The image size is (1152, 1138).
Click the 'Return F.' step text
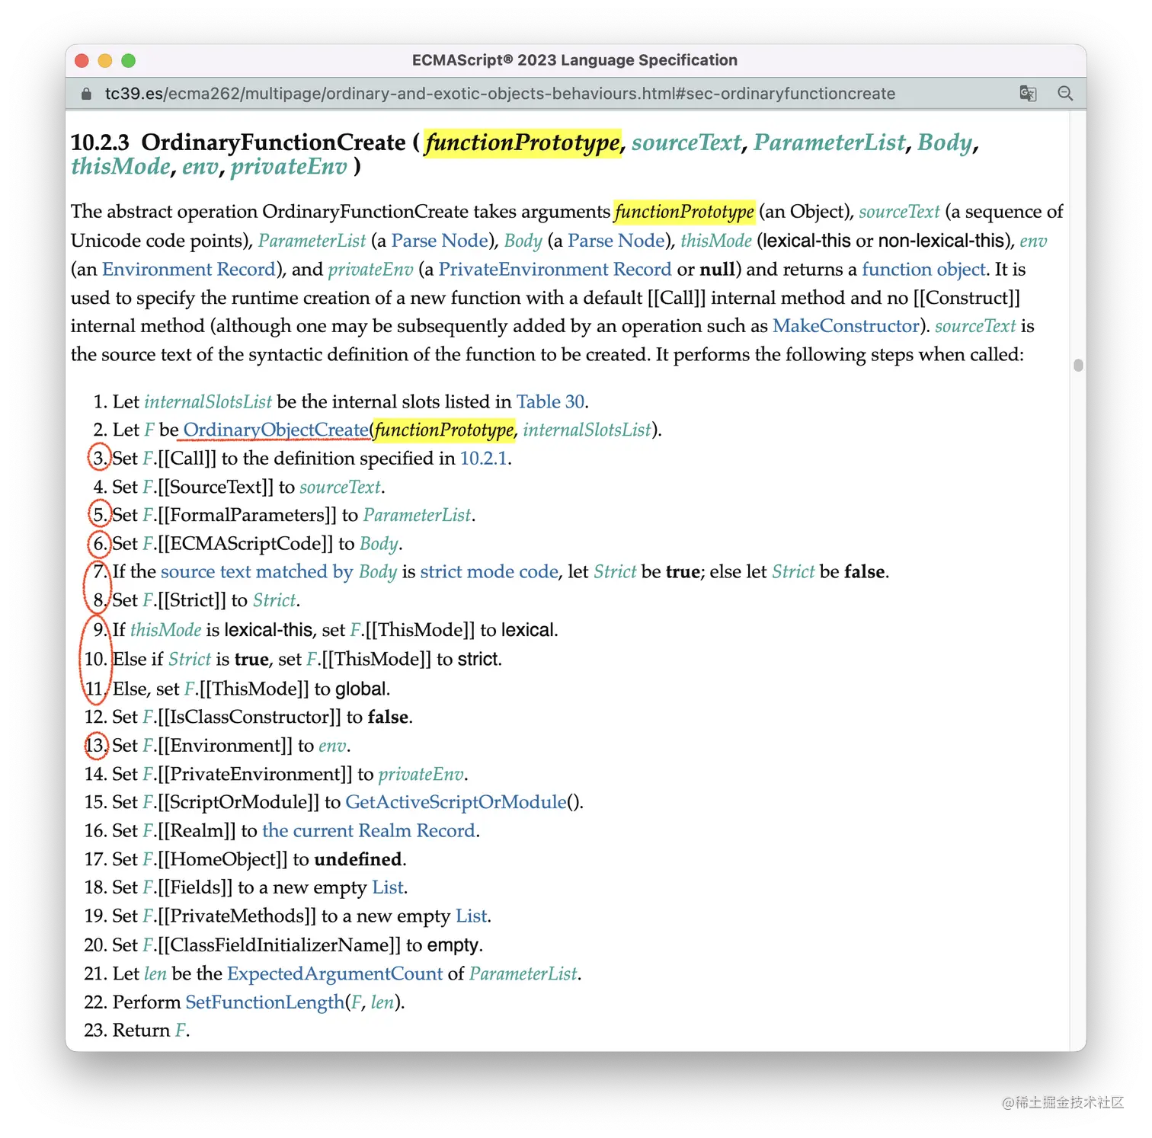point(151,1031)
